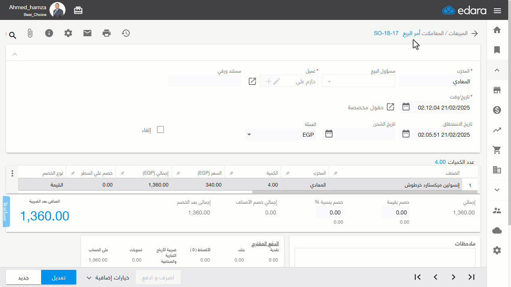Image resolution: width=511 pixels, height=287 pixels.
Task: Open the hamburger main menu
Action: click(497, 11)
